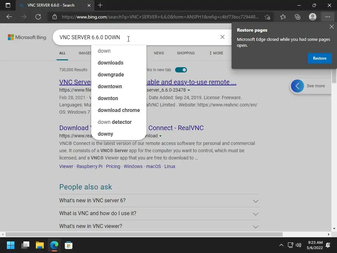
Task: Open dropdown arrow beside first result URL
Action: pyautogui.click(x=189, y=90)
